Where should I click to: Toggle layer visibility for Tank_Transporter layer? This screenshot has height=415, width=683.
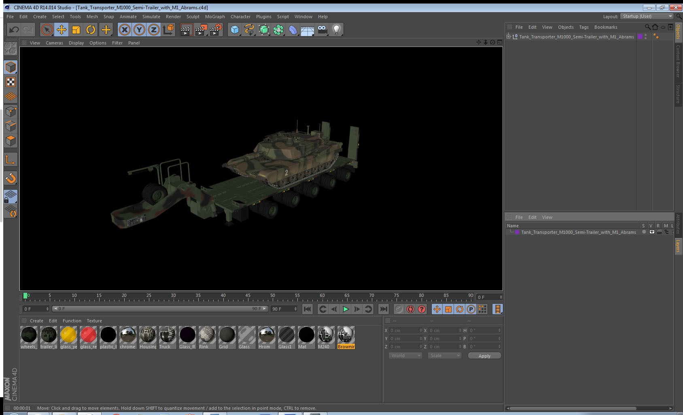coord(651,232)
